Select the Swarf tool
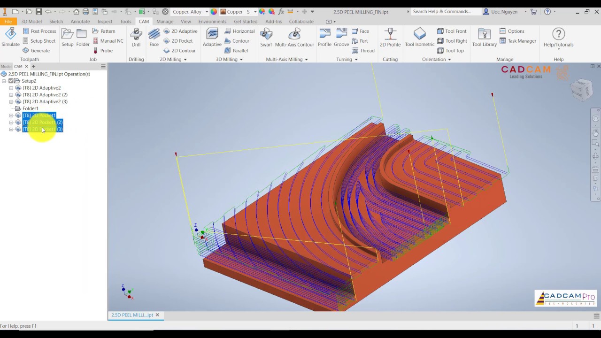The width and height of the screenshot is (601, 338). (x=266, y=38)
